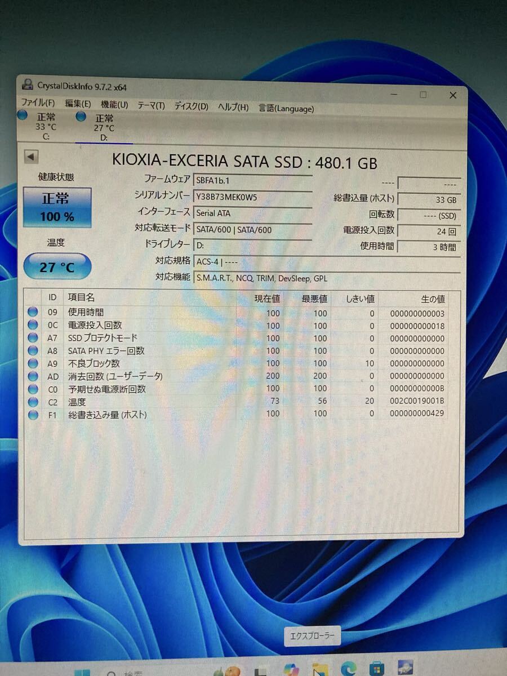Click the interface field Serial ATA
507x676 pixels.
252,214
